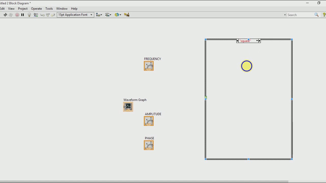
Task: Click the Clean Up Diagram broom icon
Action: click(127, 15)
